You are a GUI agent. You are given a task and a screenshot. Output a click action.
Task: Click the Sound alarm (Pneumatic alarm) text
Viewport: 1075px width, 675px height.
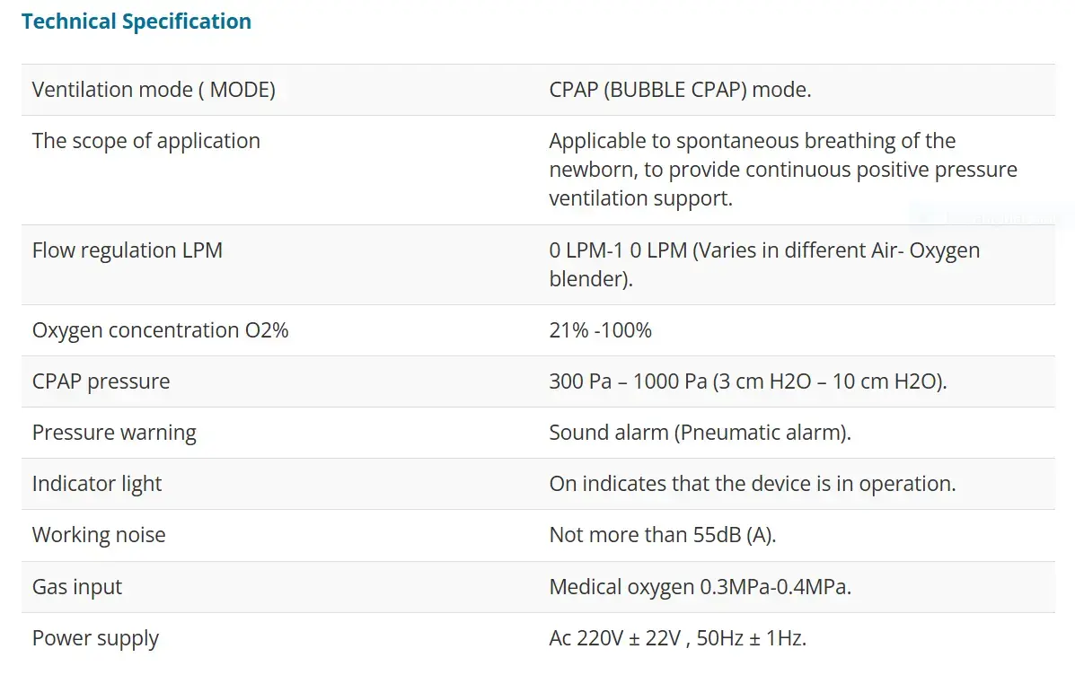tap(700, 433)
